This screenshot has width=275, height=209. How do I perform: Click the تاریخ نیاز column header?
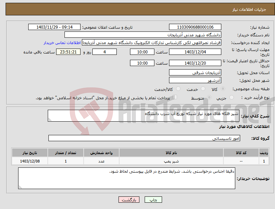[30, 153]
